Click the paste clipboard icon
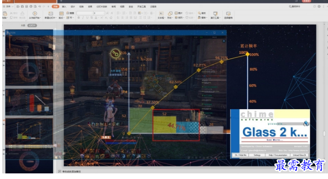The height and width of the screenshot is (179, 328). tap(5, 14)
